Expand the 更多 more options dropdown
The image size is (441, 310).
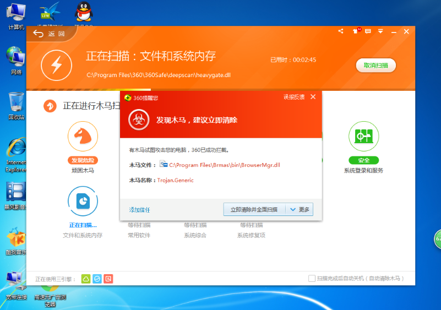[x=300, y=210]
